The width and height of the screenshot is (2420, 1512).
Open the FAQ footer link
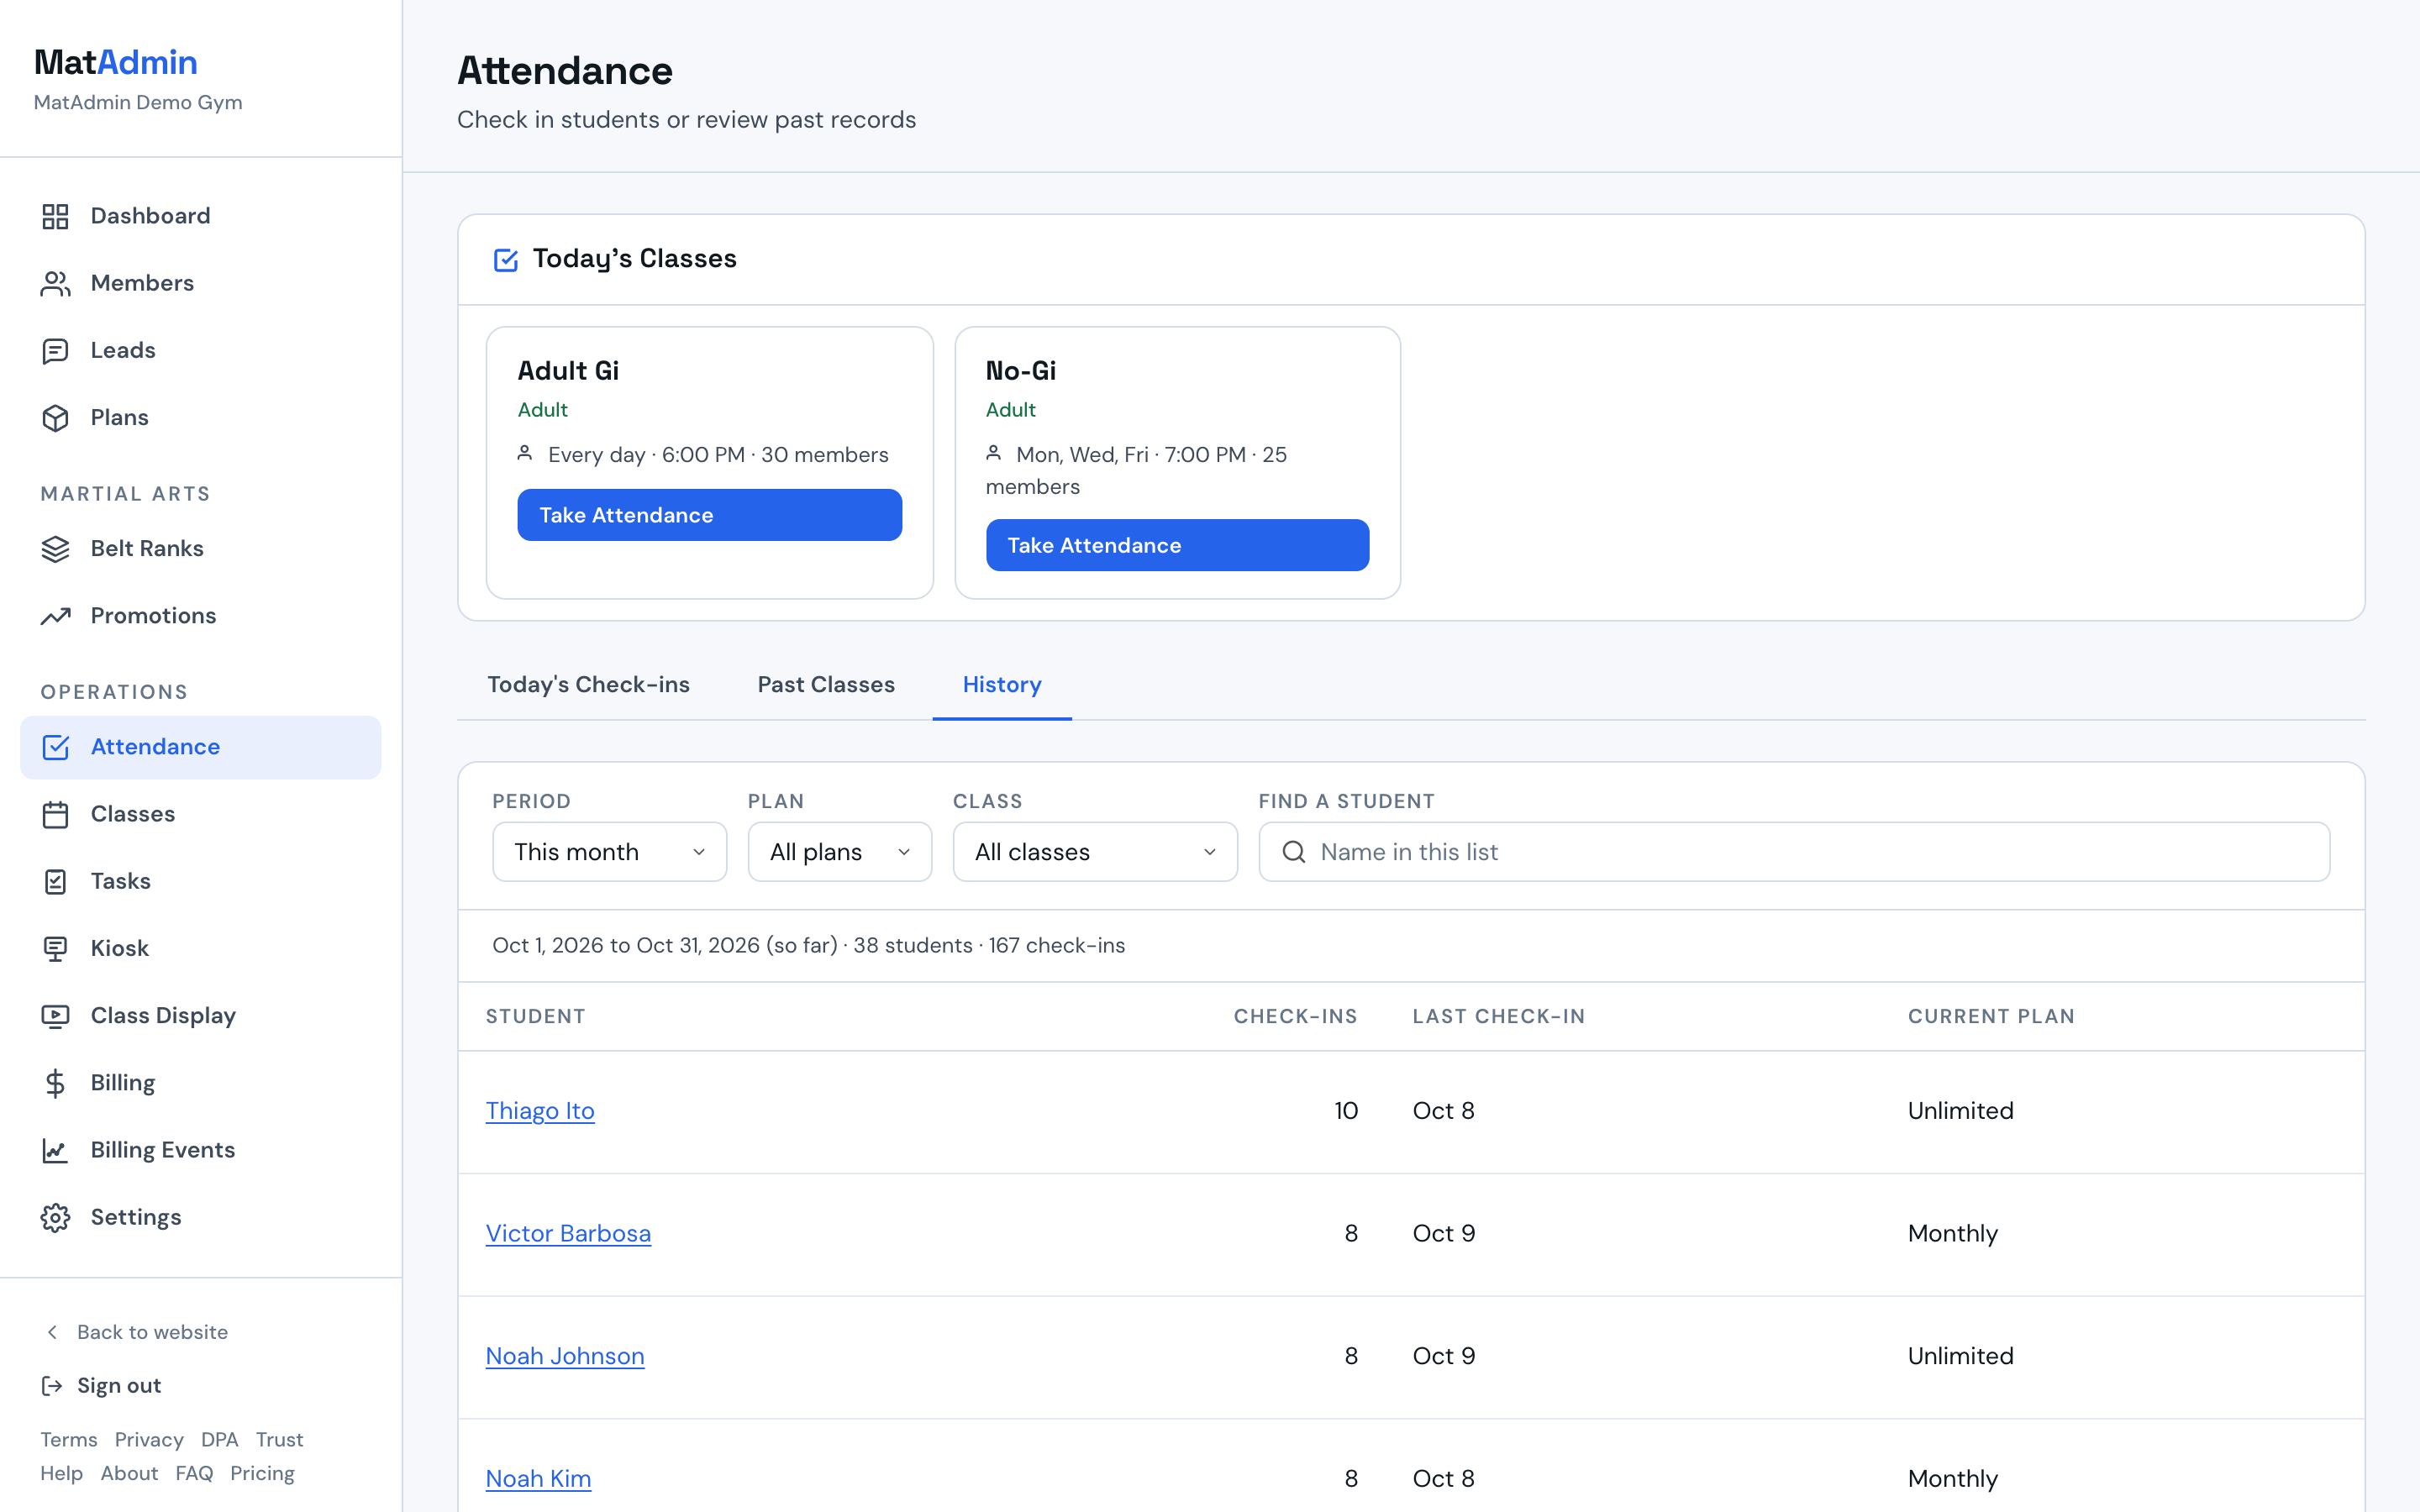pos(194,1474)
